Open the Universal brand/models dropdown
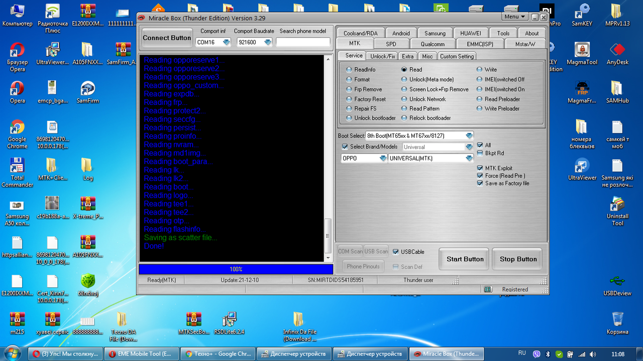 click(x=469, y=147)
